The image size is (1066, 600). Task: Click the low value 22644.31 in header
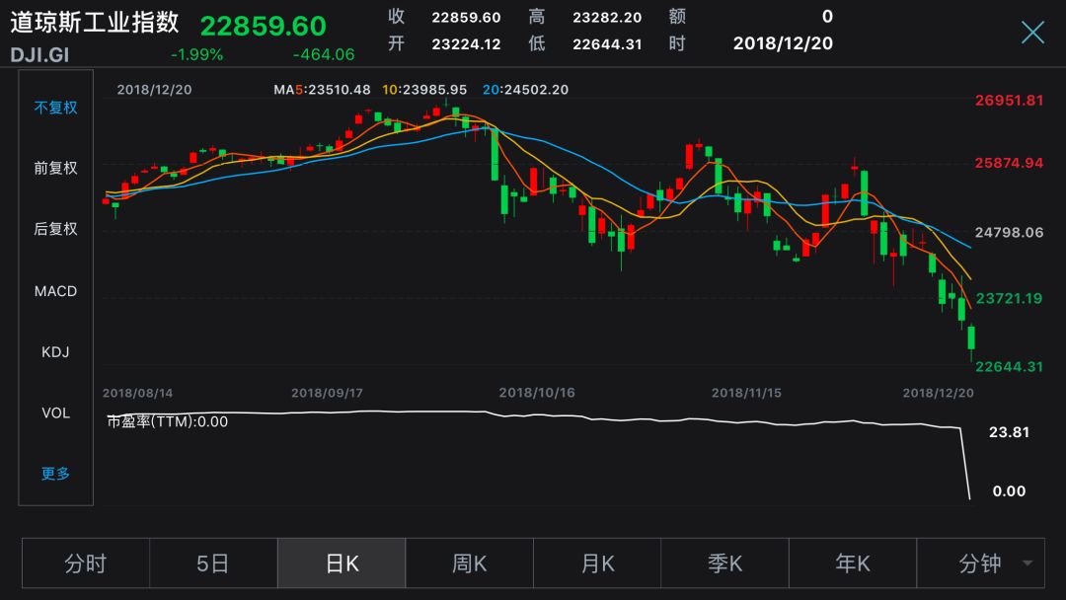click(607, 44)
